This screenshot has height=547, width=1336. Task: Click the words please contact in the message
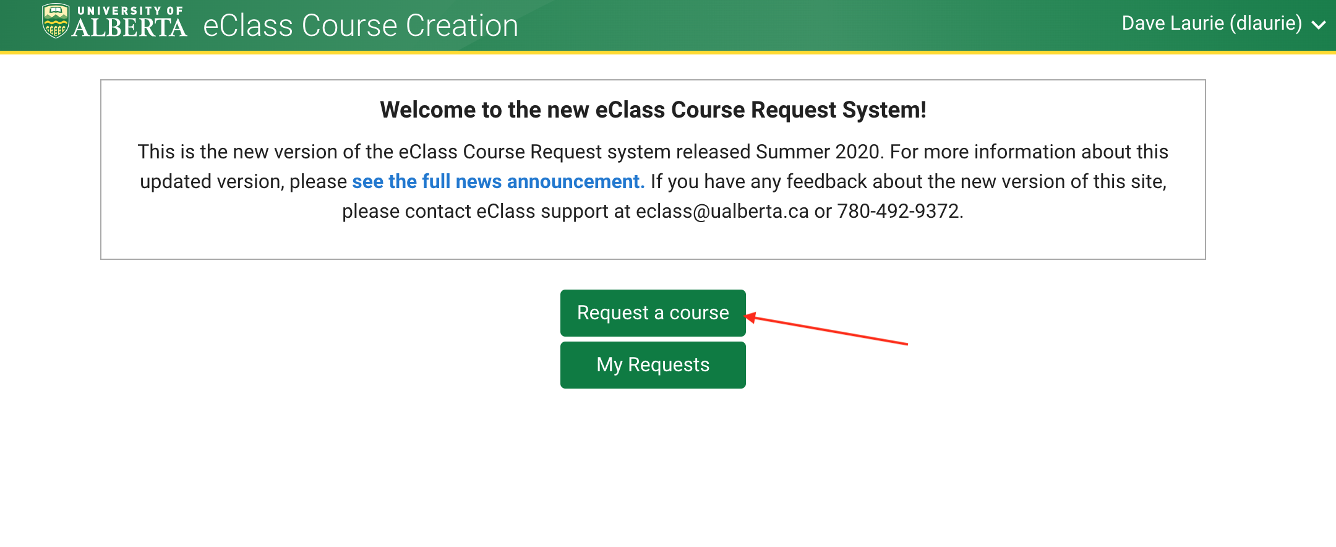coord(406,212)
